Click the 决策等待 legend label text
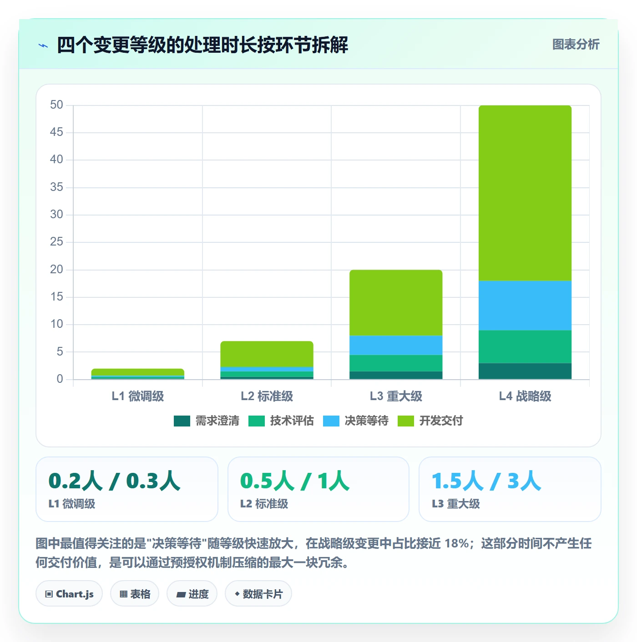Viewport: 637px width, 642px height. point(366,421)
